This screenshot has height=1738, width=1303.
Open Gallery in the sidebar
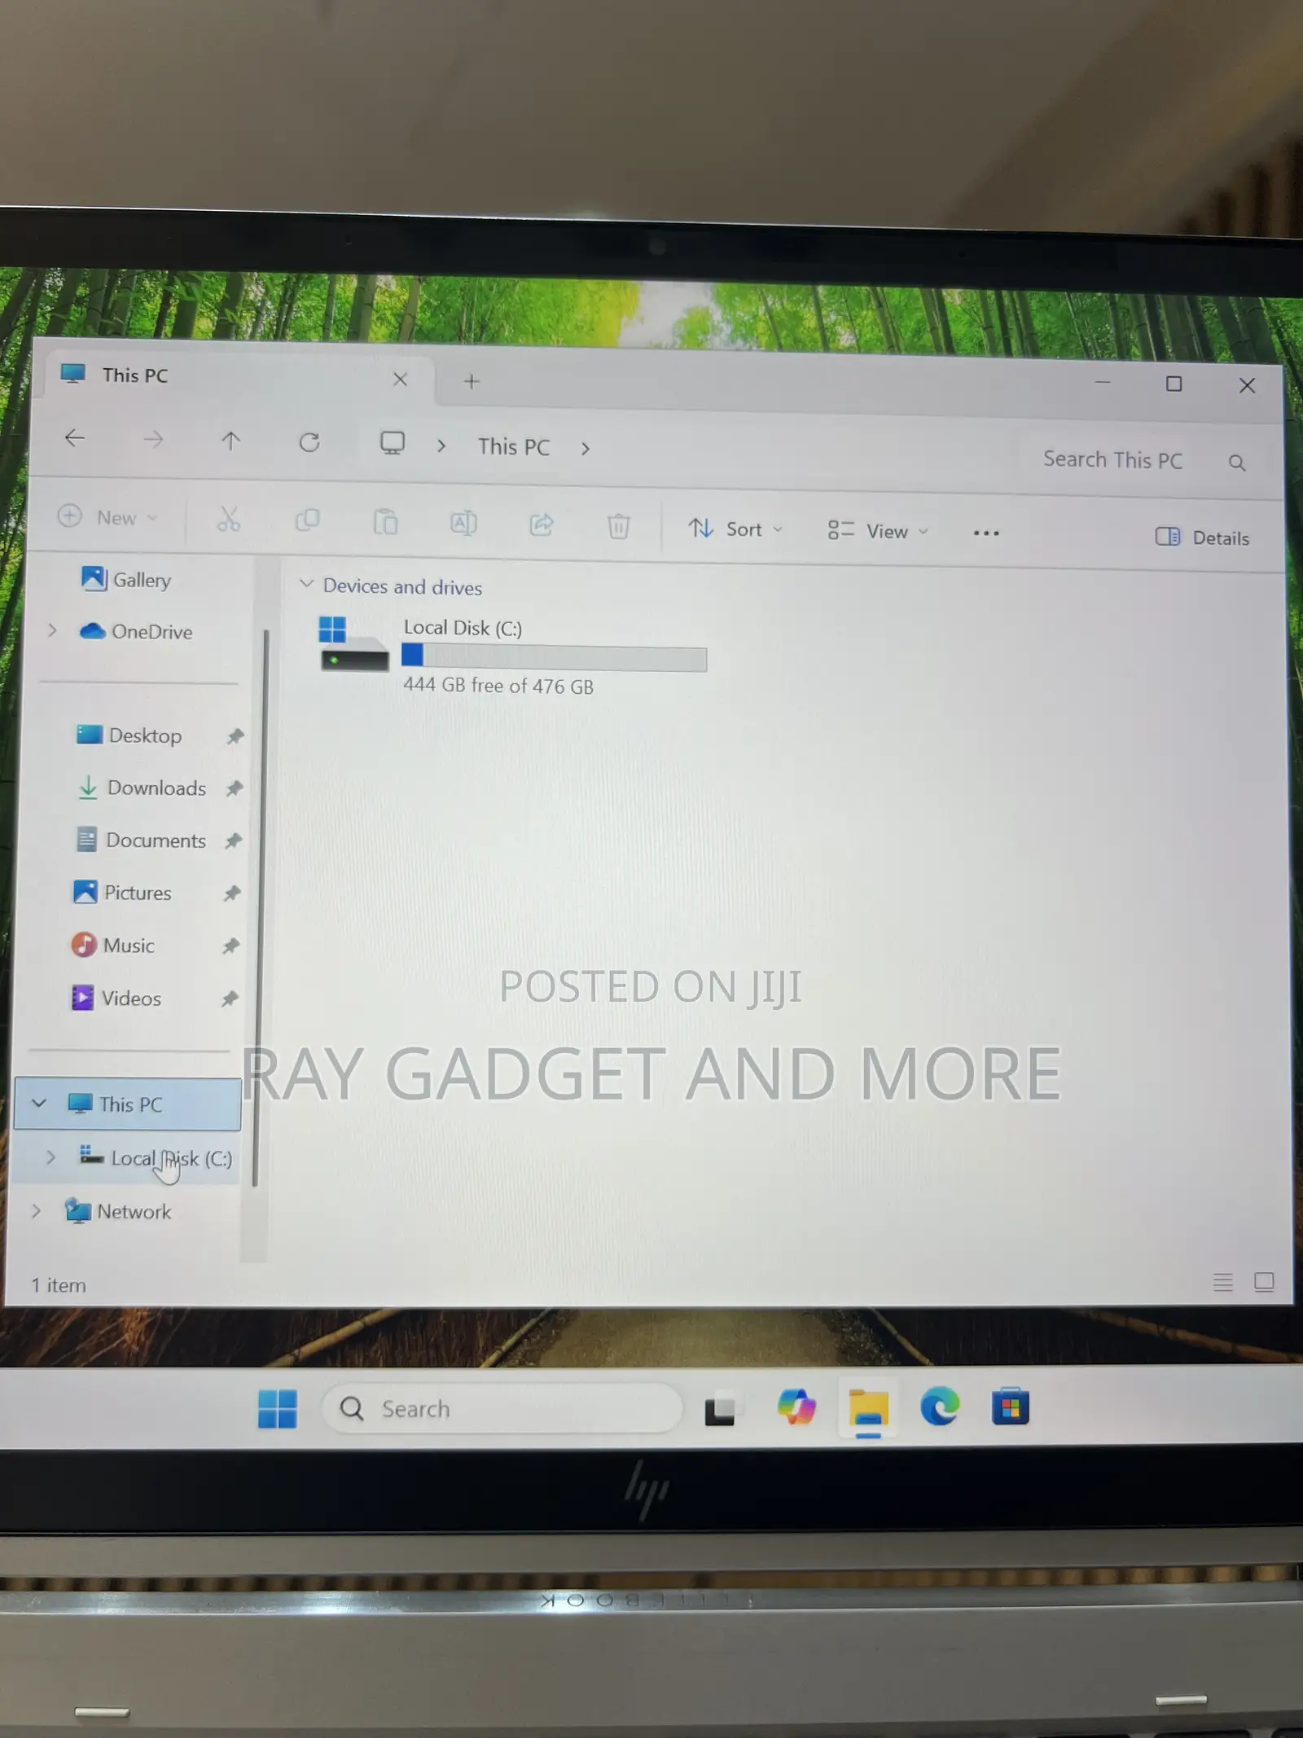click(x=126, y=580)
